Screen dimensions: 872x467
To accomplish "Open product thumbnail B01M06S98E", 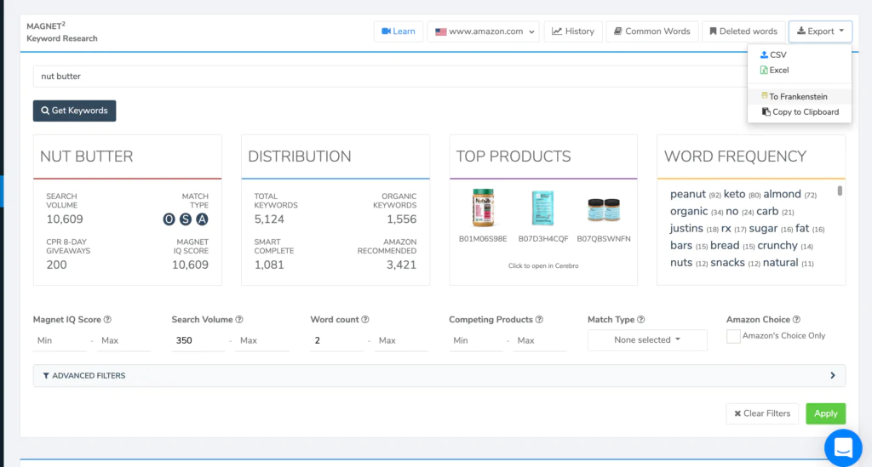I will coord(483,208).
